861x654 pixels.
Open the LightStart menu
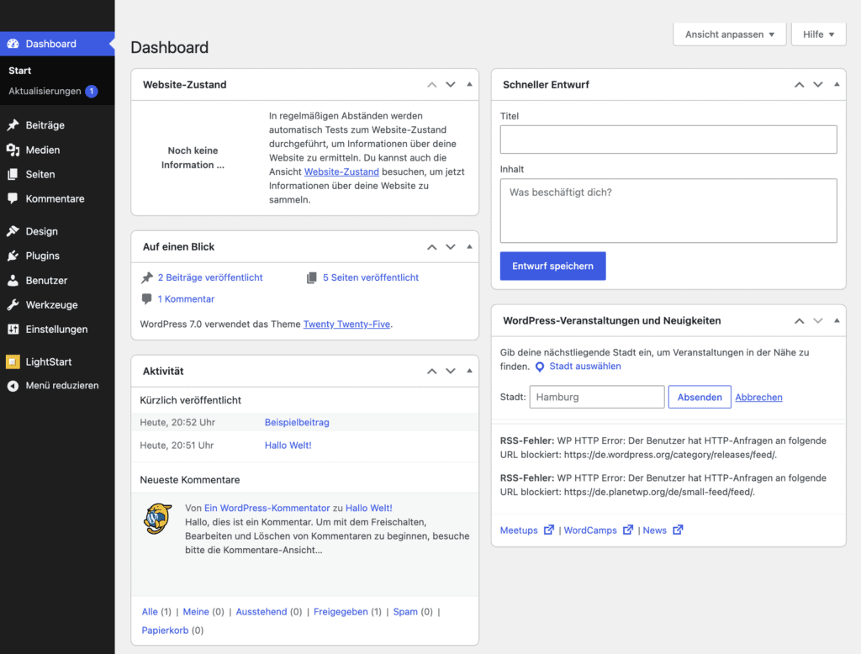coord(48,361)
